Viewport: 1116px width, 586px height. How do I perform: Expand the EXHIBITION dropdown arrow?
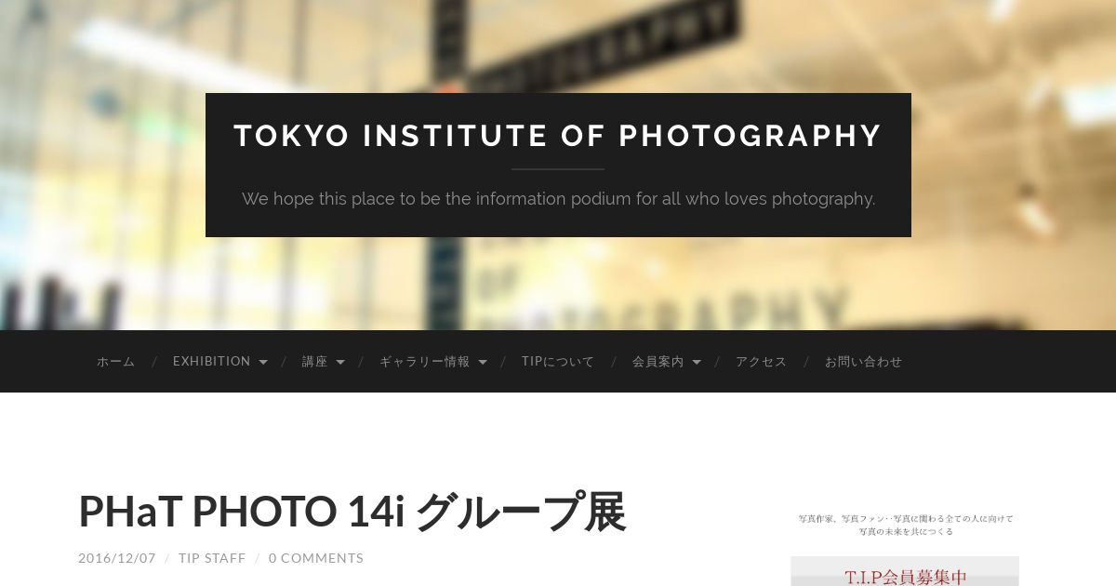263,363
